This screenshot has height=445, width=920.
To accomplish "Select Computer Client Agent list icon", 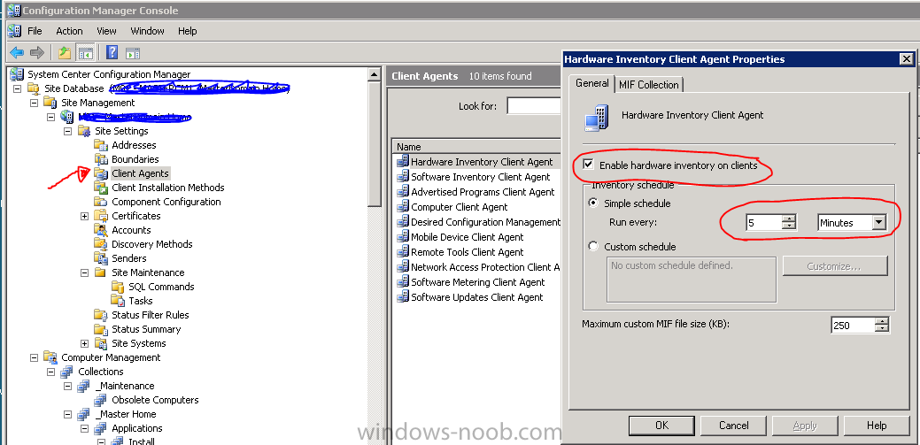I will (x=403, y=207).
